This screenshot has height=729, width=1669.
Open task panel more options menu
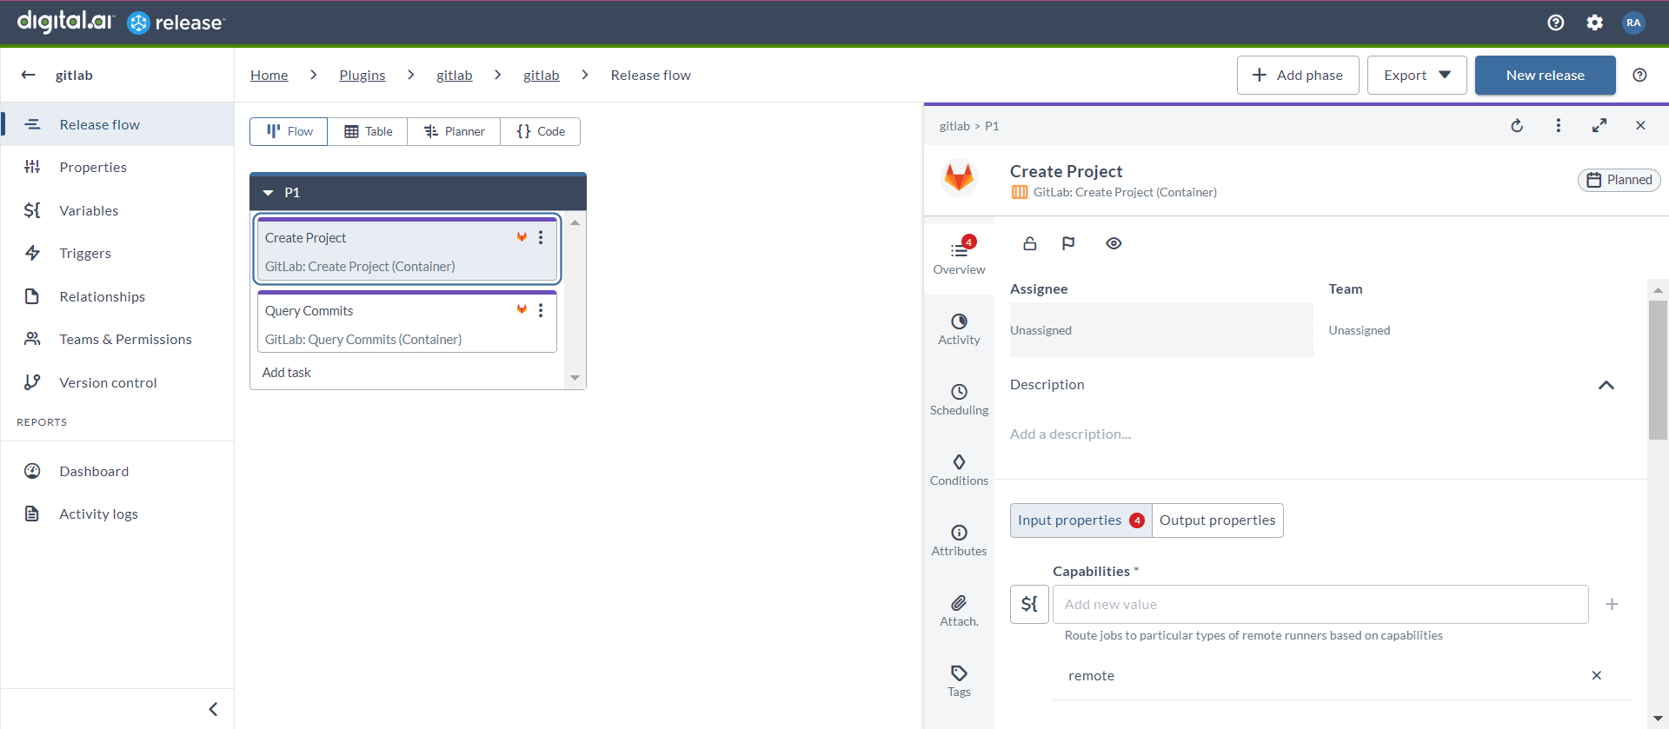point(1558,126)
